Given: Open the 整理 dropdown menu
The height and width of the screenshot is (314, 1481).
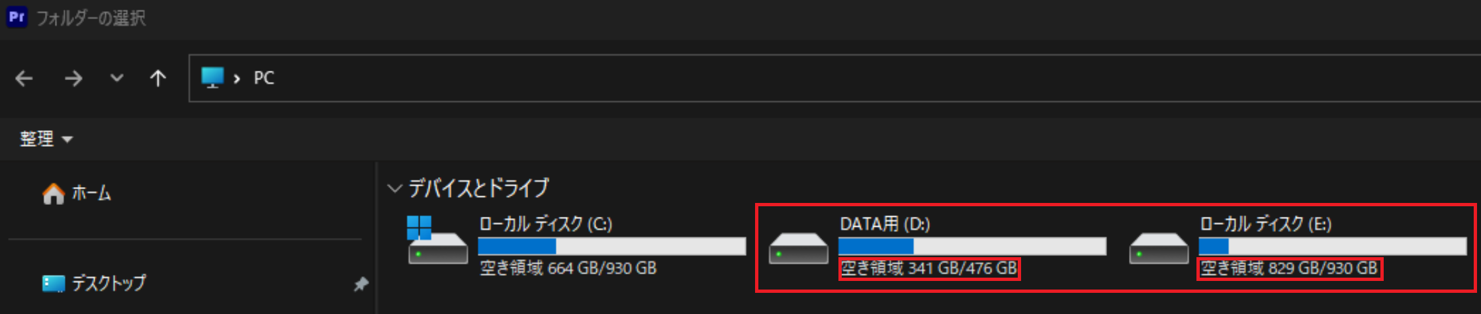Looking at the screenshot, I should click(46, 139).
